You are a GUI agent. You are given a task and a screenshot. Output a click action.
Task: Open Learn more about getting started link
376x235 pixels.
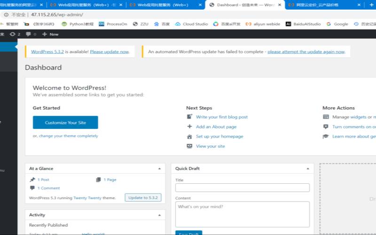[354, 136]
